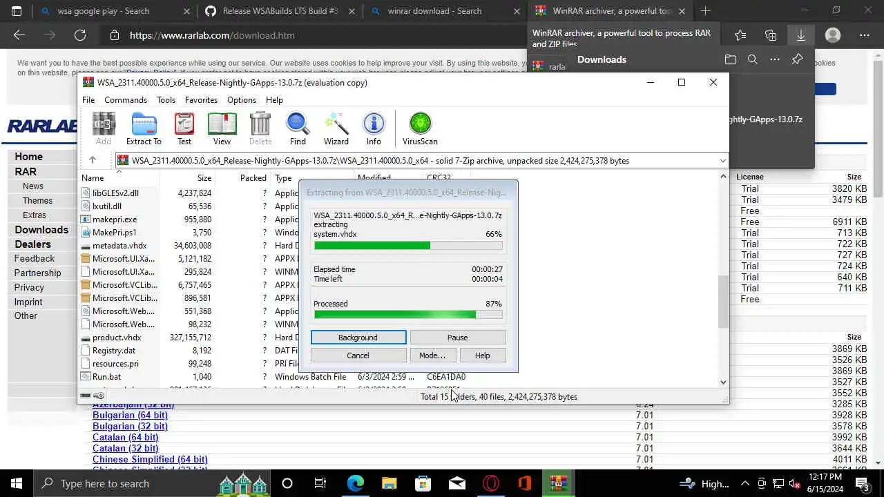Viewport: 884px width, 497px height.
Task: Open the Commands menu
Action: (126, 100)
